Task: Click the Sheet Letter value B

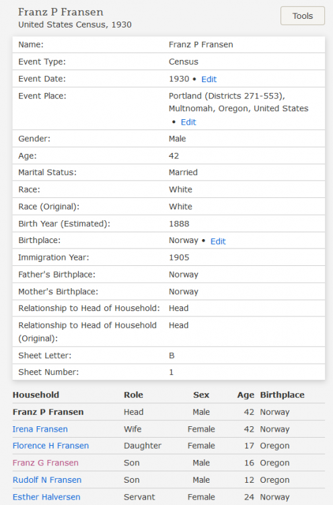Action: (x=172, y=356)
